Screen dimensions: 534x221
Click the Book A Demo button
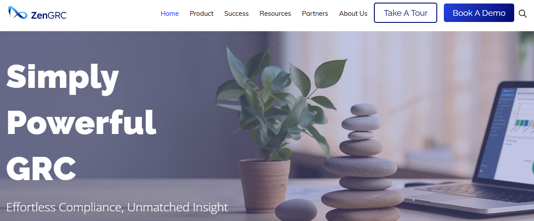click(x=479, y=13)
